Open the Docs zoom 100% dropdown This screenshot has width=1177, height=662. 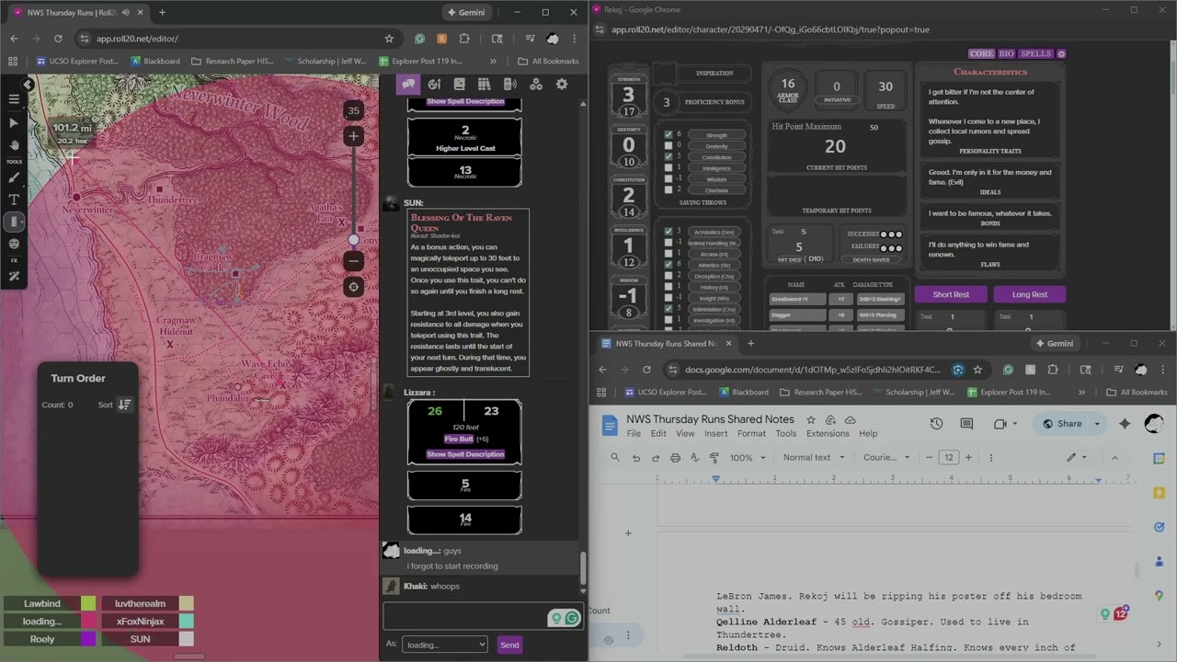747,458
